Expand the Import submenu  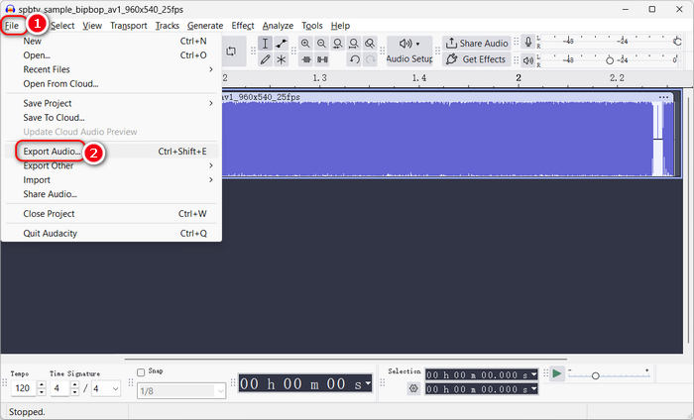[x=210, y=179]
